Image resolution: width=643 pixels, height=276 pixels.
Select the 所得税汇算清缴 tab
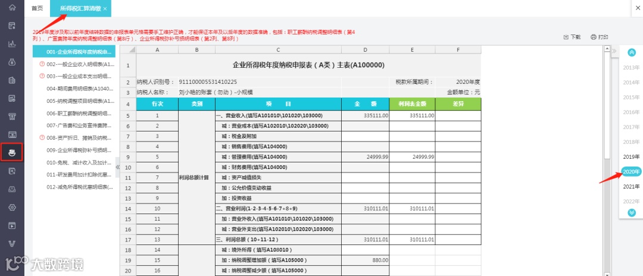pos(80,8)
